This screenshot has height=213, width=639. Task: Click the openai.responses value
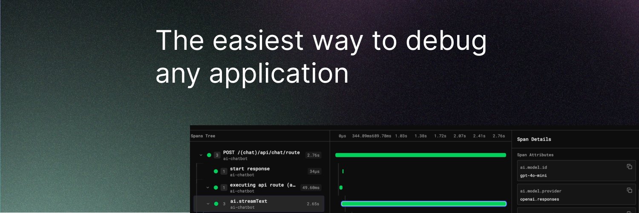[x=539, y=199]
